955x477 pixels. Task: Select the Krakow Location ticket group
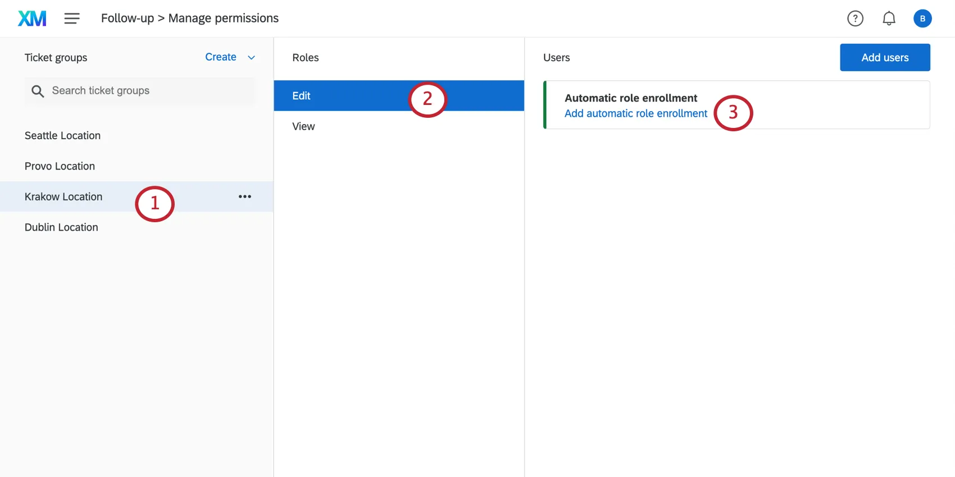click(63, 197)
